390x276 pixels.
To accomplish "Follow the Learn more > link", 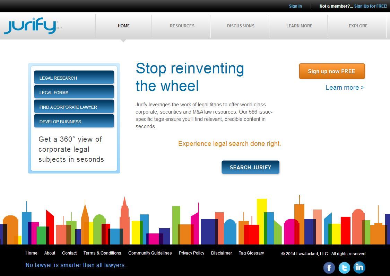I will coord(345,88).
